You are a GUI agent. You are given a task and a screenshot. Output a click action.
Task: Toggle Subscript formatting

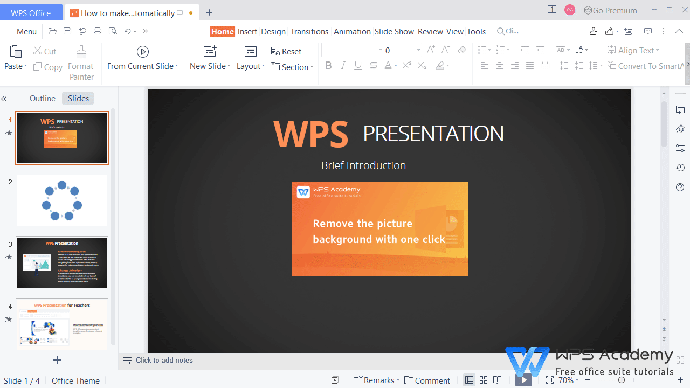(422, 66)
